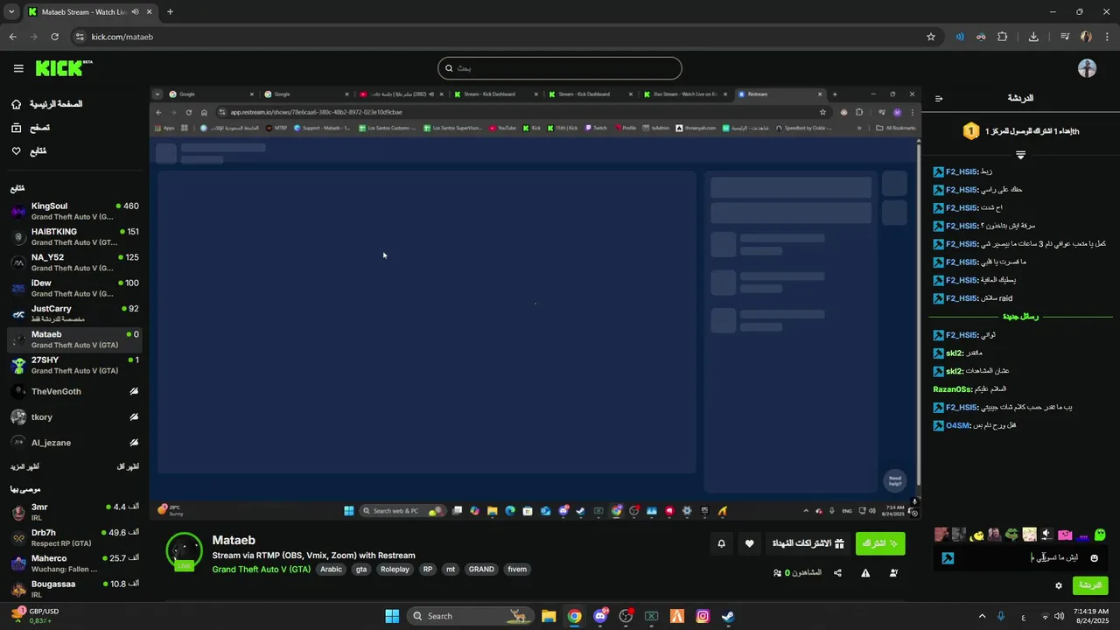
Task: Click الاشتراكات المُهداة gift subs button
Action: click(808, 543)
